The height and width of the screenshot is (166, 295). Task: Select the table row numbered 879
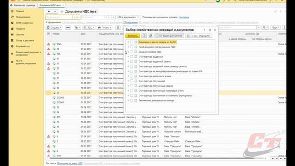coord(165,117)
